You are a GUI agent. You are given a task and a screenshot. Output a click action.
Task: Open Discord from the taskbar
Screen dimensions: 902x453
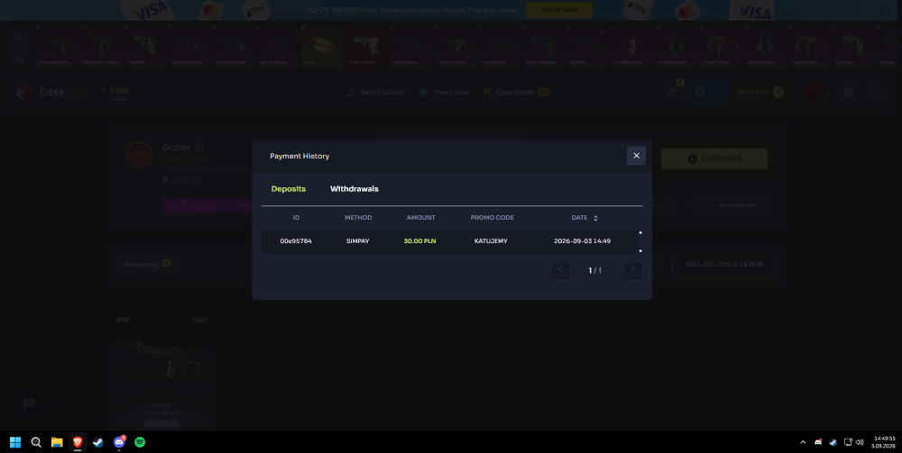(x=119, y=442)
